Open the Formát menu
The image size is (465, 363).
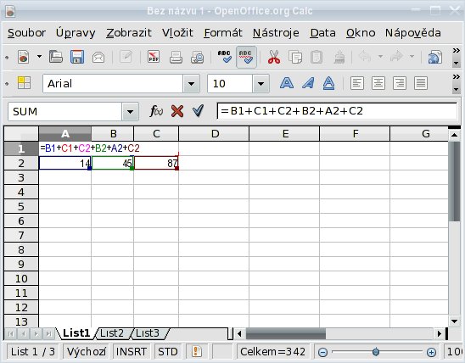tap(223, 32)
